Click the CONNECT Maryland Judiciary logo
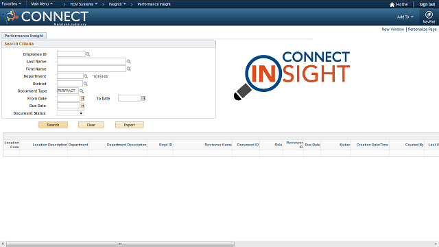The image size is (439, 247). pyautogui.click(x=46, y=17)
